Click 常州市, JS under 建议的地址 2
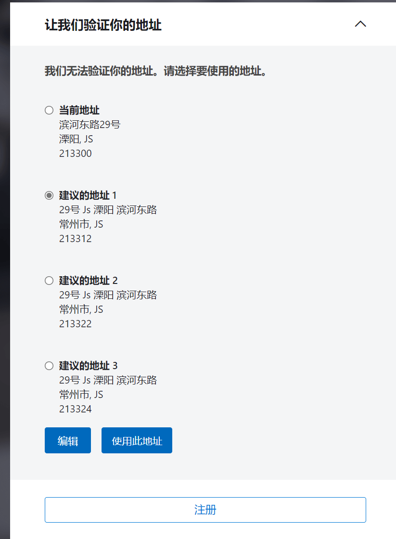Image resolution: width=396 pixels, height=539 pixels. (81, 309)
